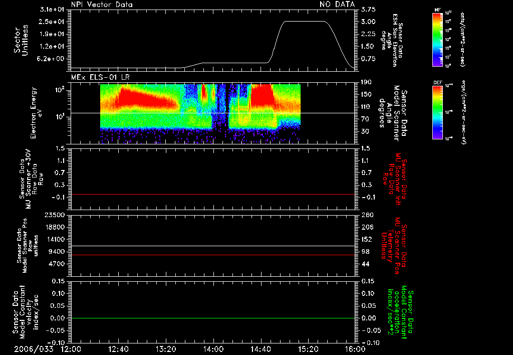This screenshot has height=355, width=513.
Task: Click the red MU Scanner Inh trace line
Action: (x=212, y=194)
